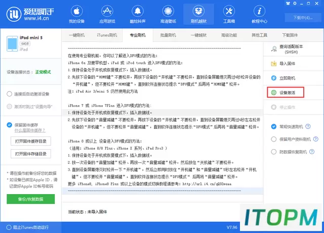Click 停止操作 stop operation
Image resolution: width=324 pixels, height=233 pixels.
[x=287, y=107]
